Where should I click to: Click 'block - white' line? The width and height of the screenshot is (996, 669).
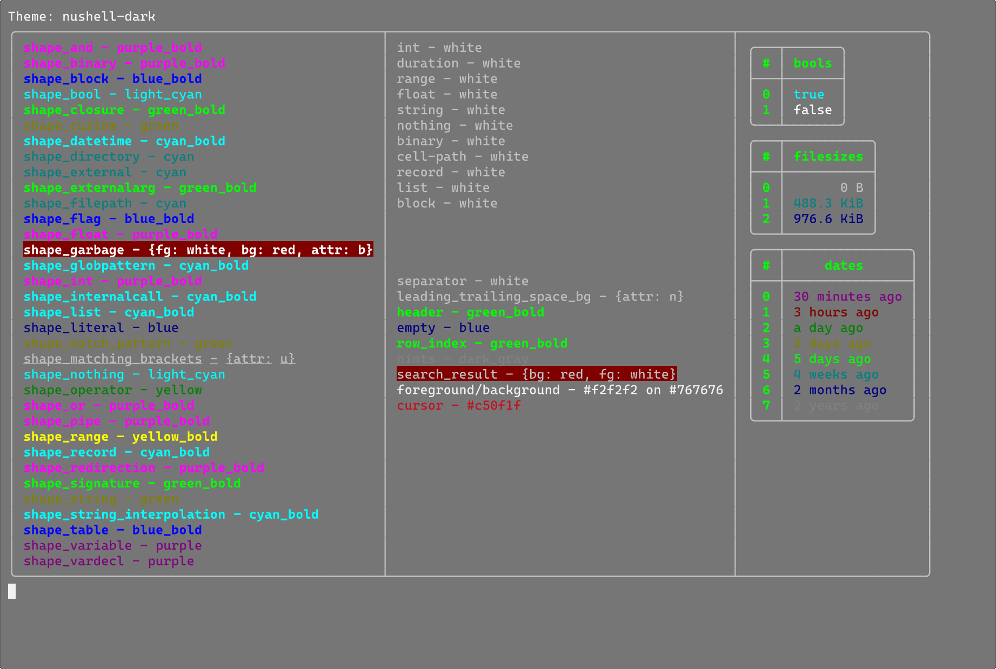(x=447, y=203)
